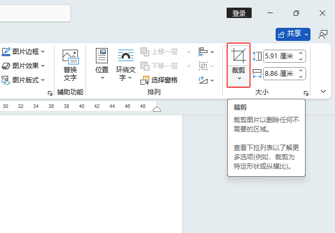Open the comments icon beside Share
Viewport: 335px width, 233px height.
pyautogui.click(x=323, y=34)
